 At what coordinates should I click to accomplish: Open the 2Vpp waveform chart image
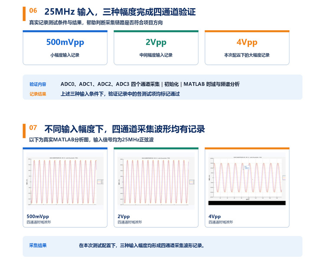(156, 181)
